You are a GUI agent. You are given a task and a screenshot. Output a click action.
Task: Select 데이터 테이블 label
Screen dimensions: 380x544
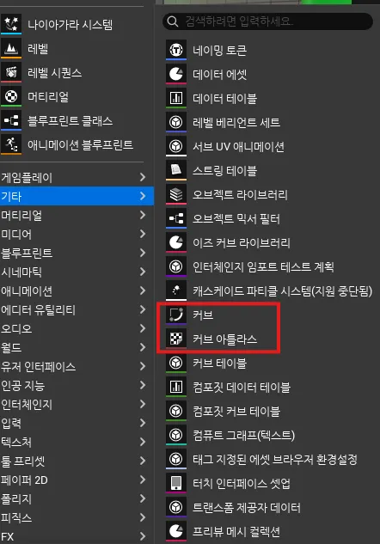[x=225, y=99]
